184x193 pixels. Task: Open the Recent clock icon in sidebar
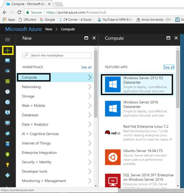point(7,92)
